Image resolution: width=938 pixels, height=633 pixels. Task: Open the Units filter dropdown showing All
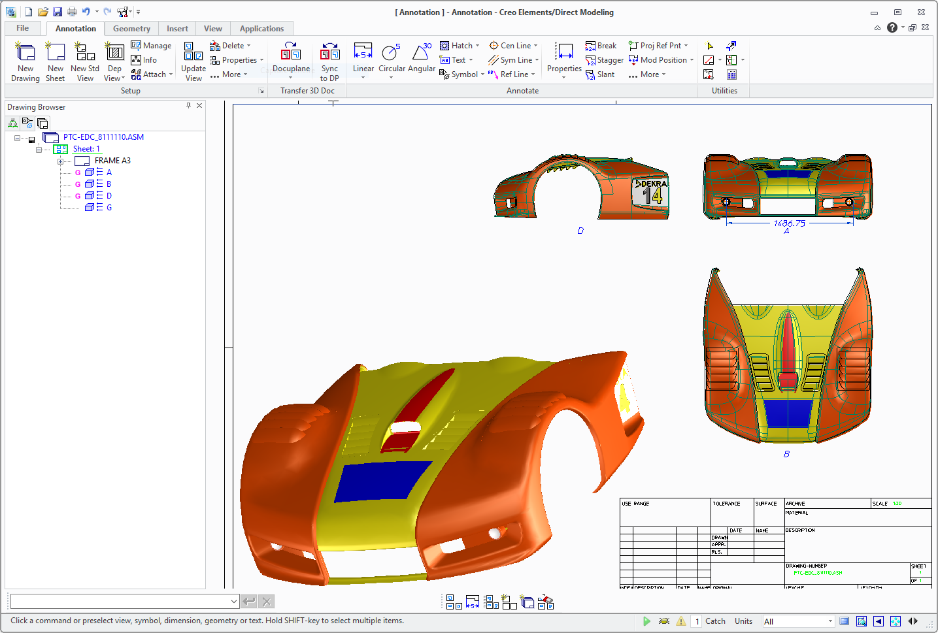pos(798,621)
